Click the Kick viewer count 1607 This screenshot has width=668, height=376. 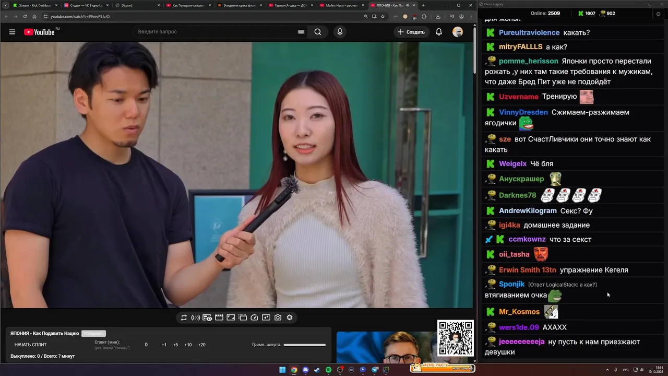(x=587, y=14)
